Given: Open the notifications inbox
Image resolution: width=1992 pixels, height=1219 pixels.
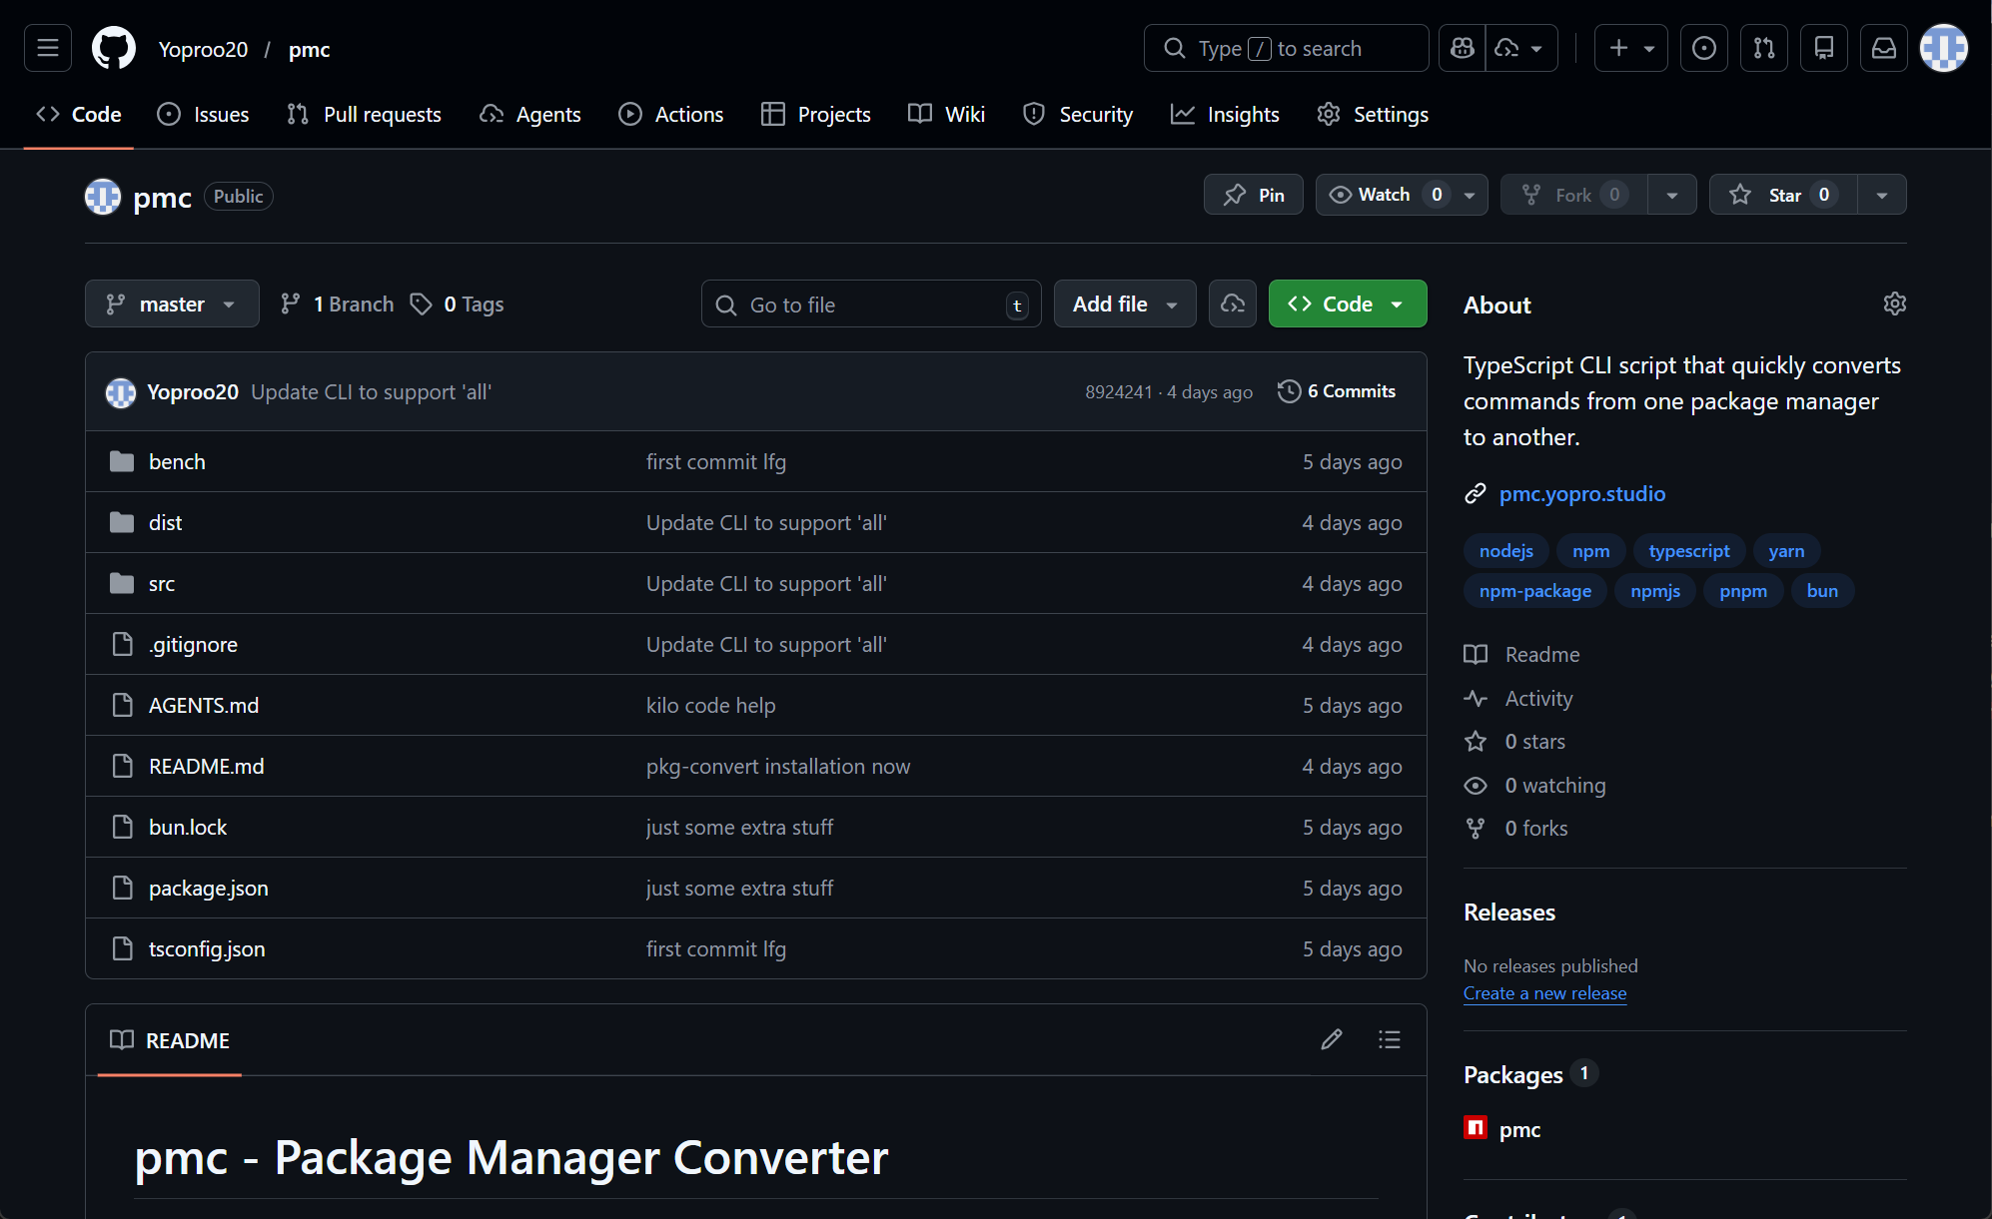Looking at the screenshot, I should (x=1884, y=48).
